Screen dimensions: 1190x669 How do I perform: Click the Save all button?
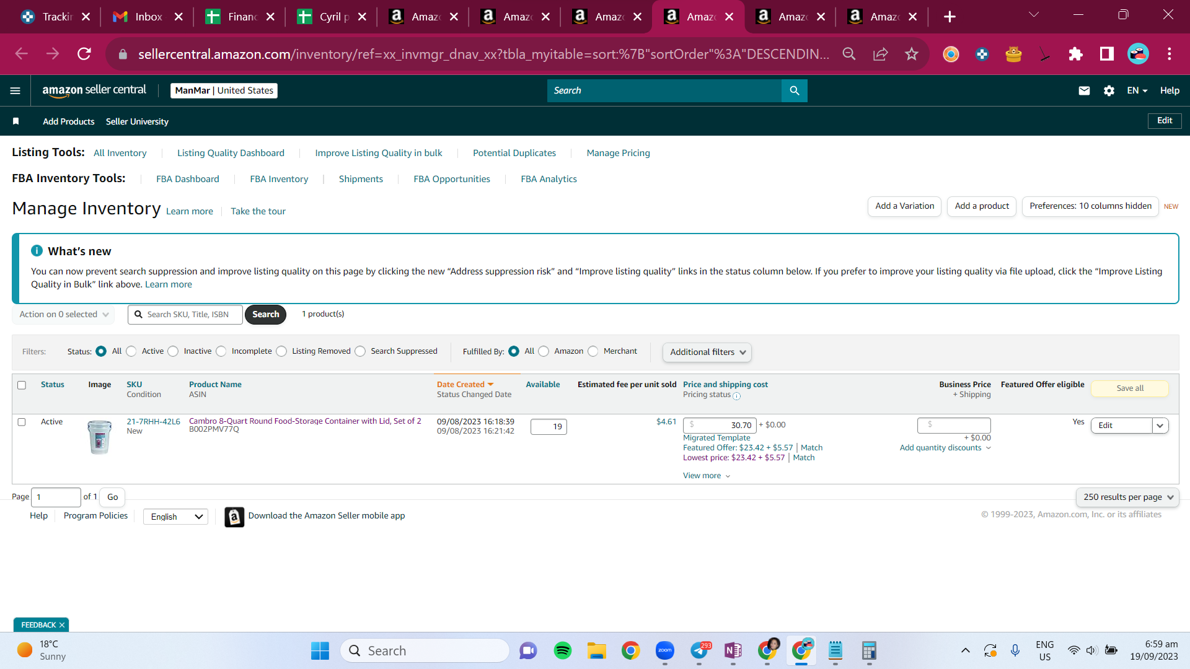(x=1130, y=388)
